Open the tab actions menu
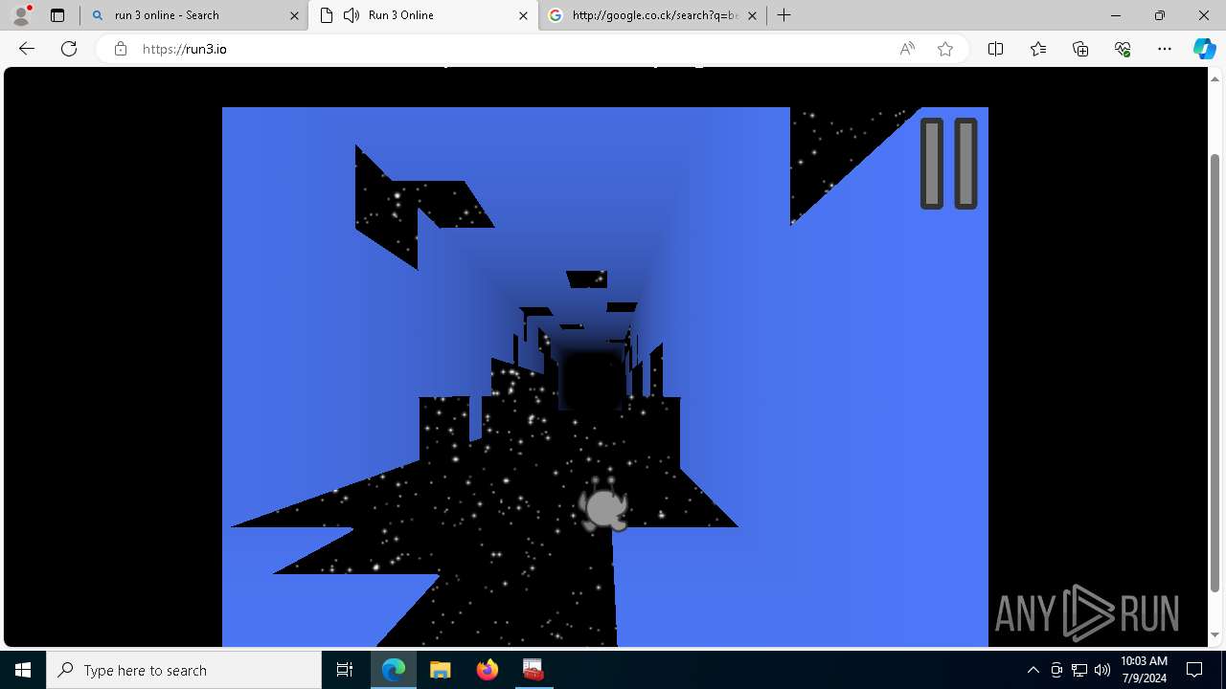 [57, 15]
